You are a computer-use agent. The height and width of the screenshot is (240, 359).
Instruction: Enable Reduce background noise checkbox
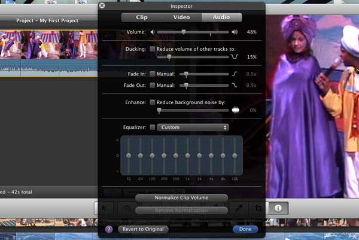coord(153,102)
